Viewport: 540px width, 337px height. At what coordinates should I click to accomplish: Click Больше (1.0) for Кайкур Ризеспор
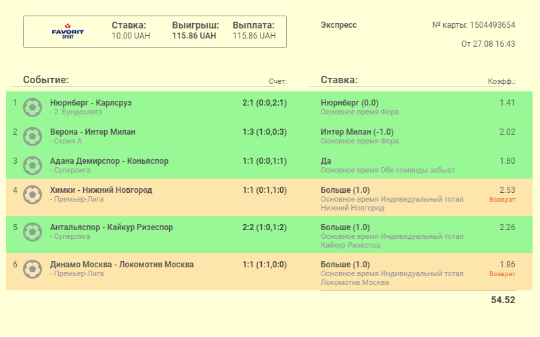[345, 227]
